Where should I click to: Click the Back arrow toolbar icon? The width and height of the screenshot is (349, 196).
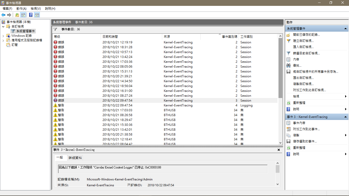click(x=3, y=15)
